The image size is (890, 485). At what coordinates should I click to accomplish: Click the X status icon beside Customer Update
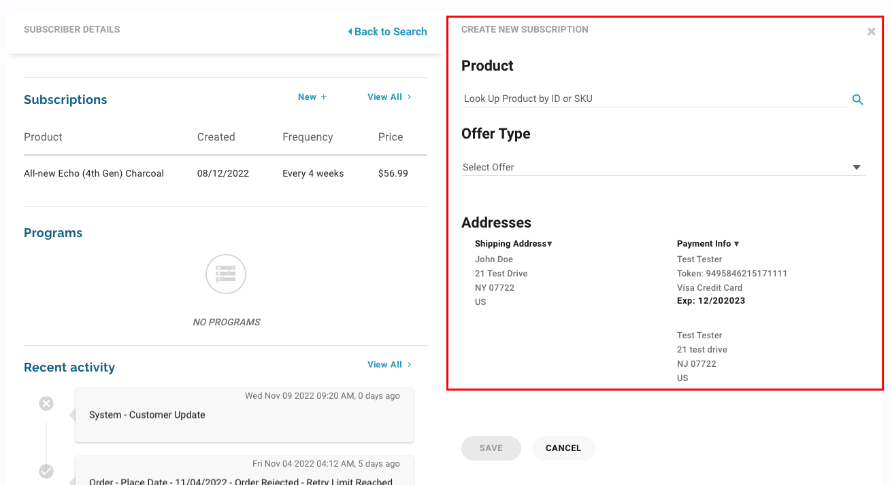46,404
